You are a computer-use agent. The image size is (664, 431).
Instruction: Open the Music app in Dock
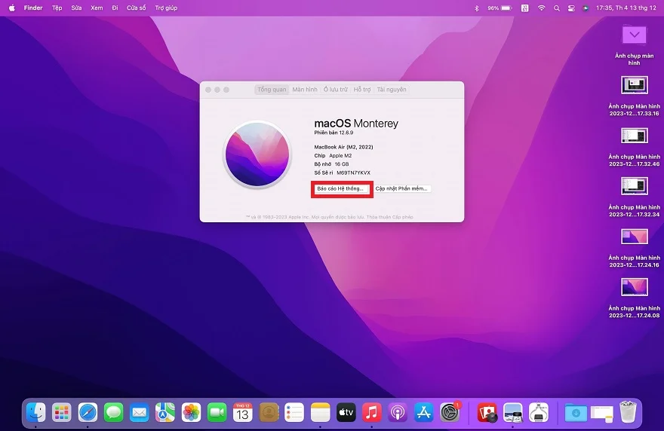(x=372, y=412)
